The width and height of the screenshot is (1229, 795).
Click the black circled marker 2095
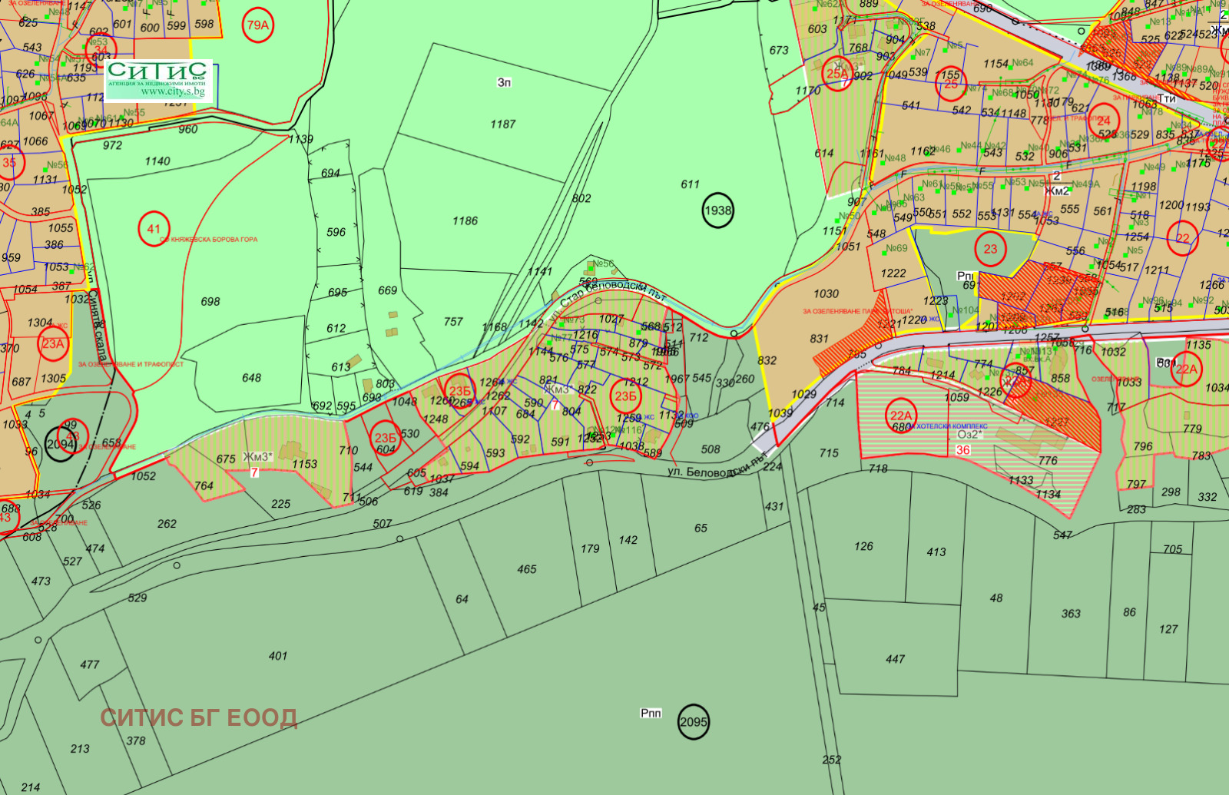(692, 720)
